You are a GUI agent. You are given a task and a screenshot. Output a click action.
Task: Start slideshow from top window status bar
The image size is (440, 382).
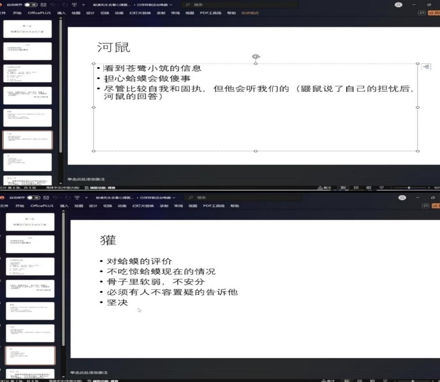point(380,188)
